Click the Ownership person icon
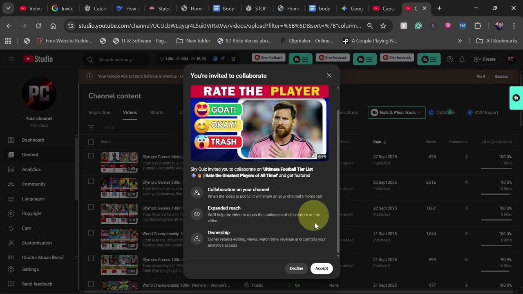This screenshot has width=523, height=294. 197,238
